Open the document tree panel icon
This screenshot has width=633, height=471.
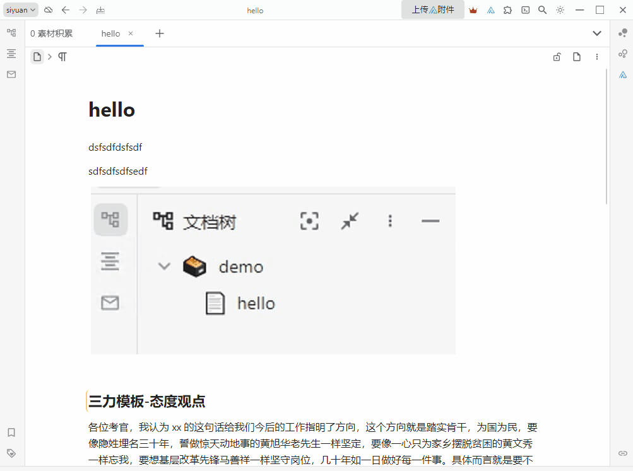click(x=11, y=33)
